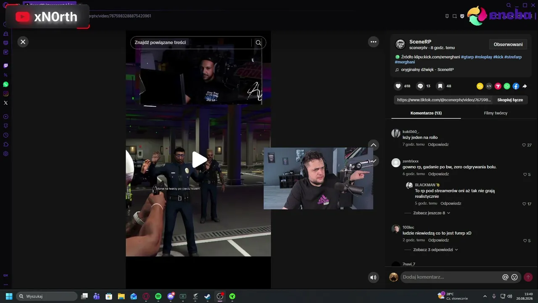Search using the related content magnifier icon
538x303 pixels.
pyautogui.click(x=258, y=43)
